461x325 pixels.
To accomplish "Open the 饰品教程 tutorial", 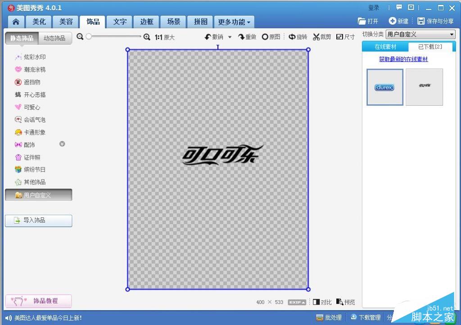I will coord(39,301).
